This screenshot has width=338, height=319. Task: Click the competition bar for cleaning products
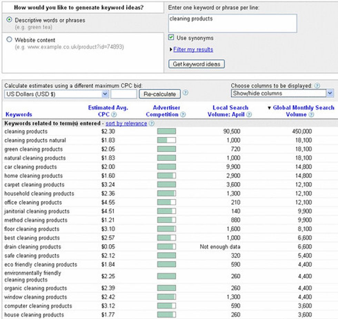click(166, 131)
